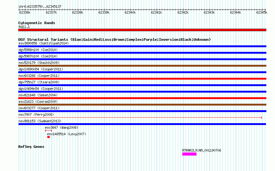Image resolution: width=275 pixels, height=171 pixels.
Task: Click the magenta MTRNR2L9 gene block
Action: click(189, 154)
